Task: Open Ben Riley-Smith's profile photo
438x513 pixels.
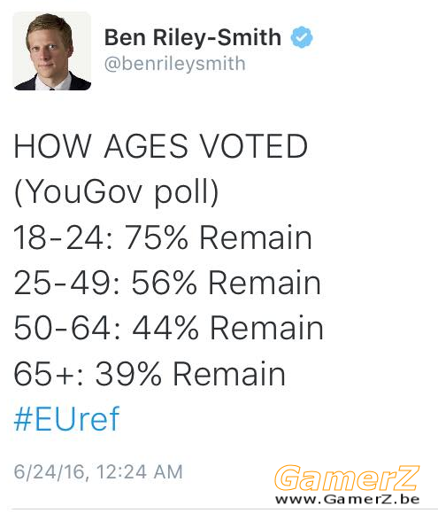Action: (x=52, y=51)
